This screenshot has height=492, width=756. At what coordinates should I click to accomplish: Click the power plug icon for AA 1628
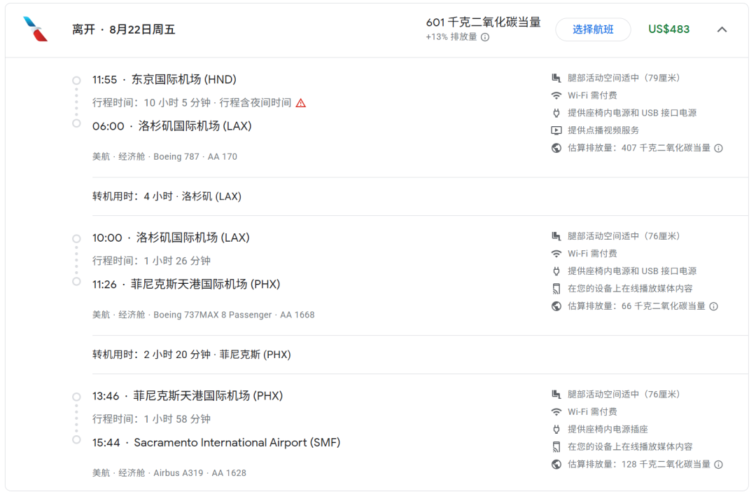(x=556, y=430)
